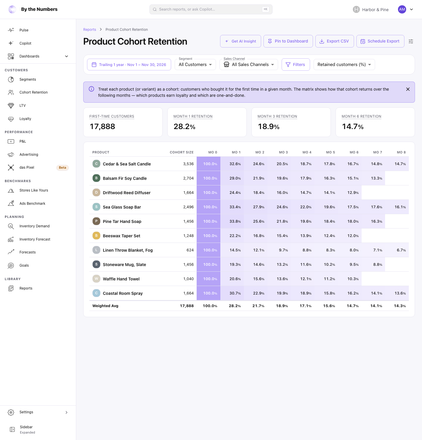422x440 pixels.
Task: Open the Segment All Customers dropdown
Action: (195, 65)
